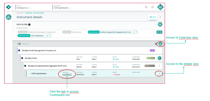Click the Fundsquare logo icon
Viewport: 210px width, 101px height.
coord(9,7)
